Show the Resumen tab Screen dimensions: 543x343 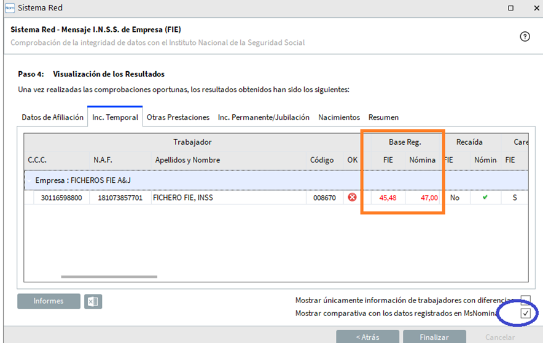coord(383,117)
